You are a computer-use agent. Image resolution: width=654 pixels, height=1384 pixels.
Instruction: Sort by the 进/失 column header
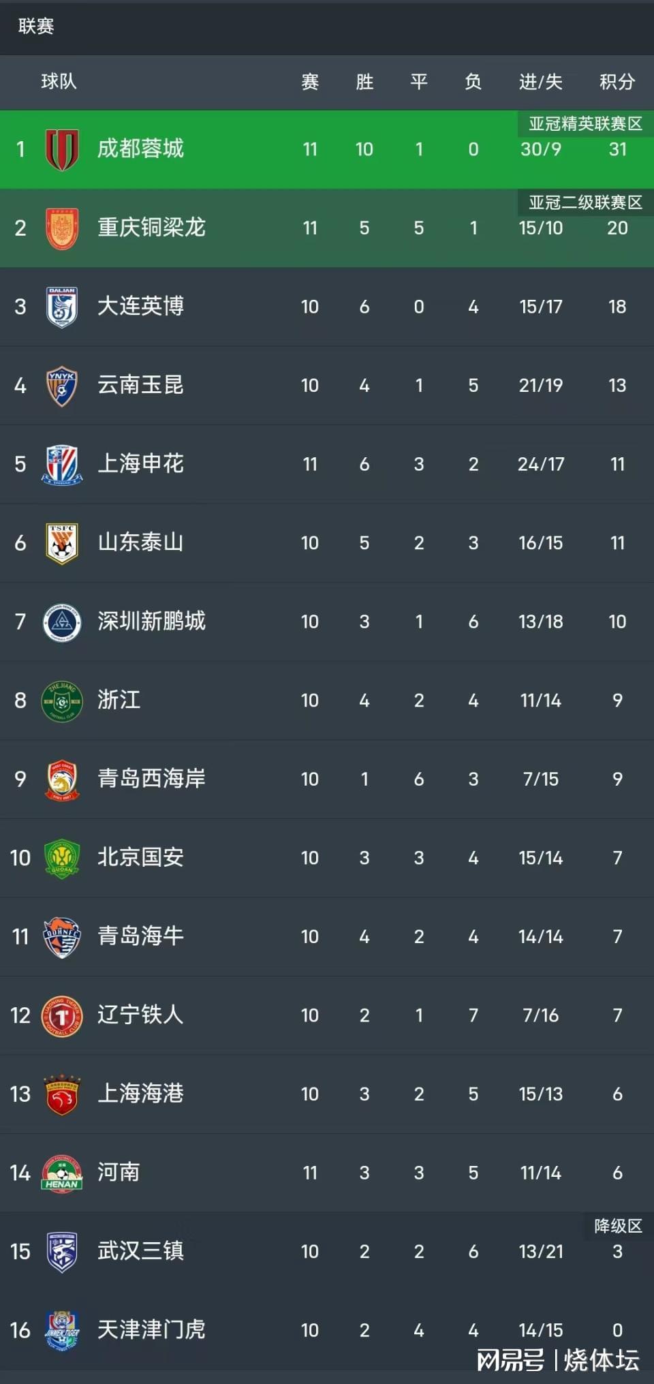tap(541, 82)
